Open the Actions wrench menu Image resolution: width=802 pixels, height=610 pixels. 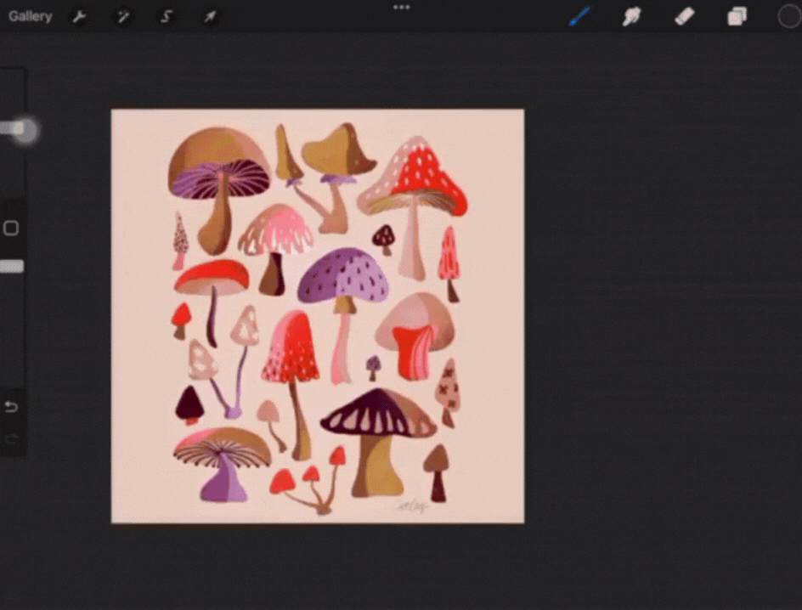click(79, 16)
